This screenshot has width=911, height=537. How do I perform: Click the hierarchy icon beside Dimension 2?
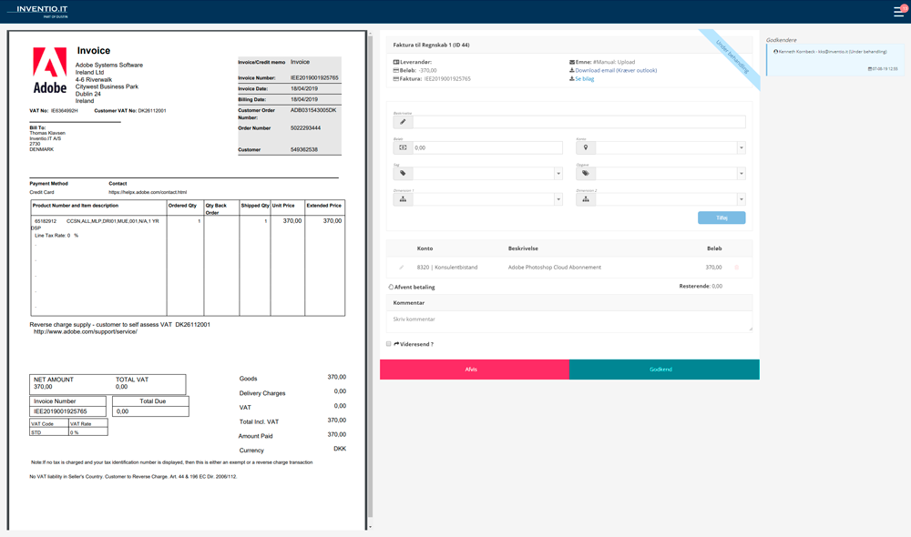pyautogui.click(x=586, y=199)
